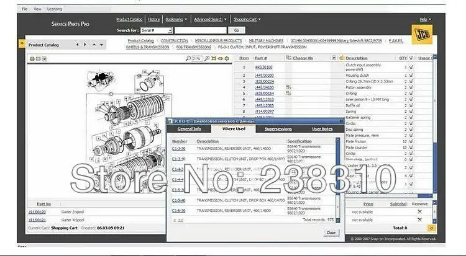
Task: Open part number 445/30100 link
Action: [x=263, y=68]
